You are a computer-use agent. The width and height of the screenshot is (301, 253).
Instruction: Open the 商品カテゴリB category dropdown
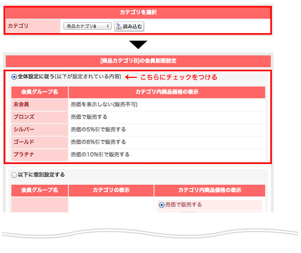pyautogui.click(x=87, y=26)
